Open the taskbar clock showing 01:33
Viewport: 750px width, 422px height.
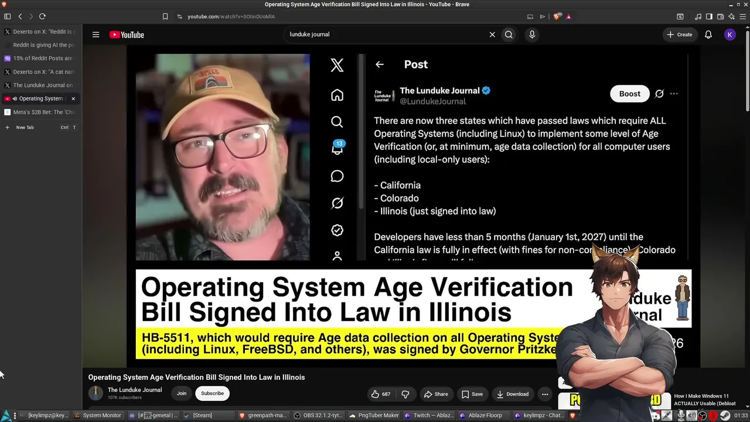click(x=741, y=416)
